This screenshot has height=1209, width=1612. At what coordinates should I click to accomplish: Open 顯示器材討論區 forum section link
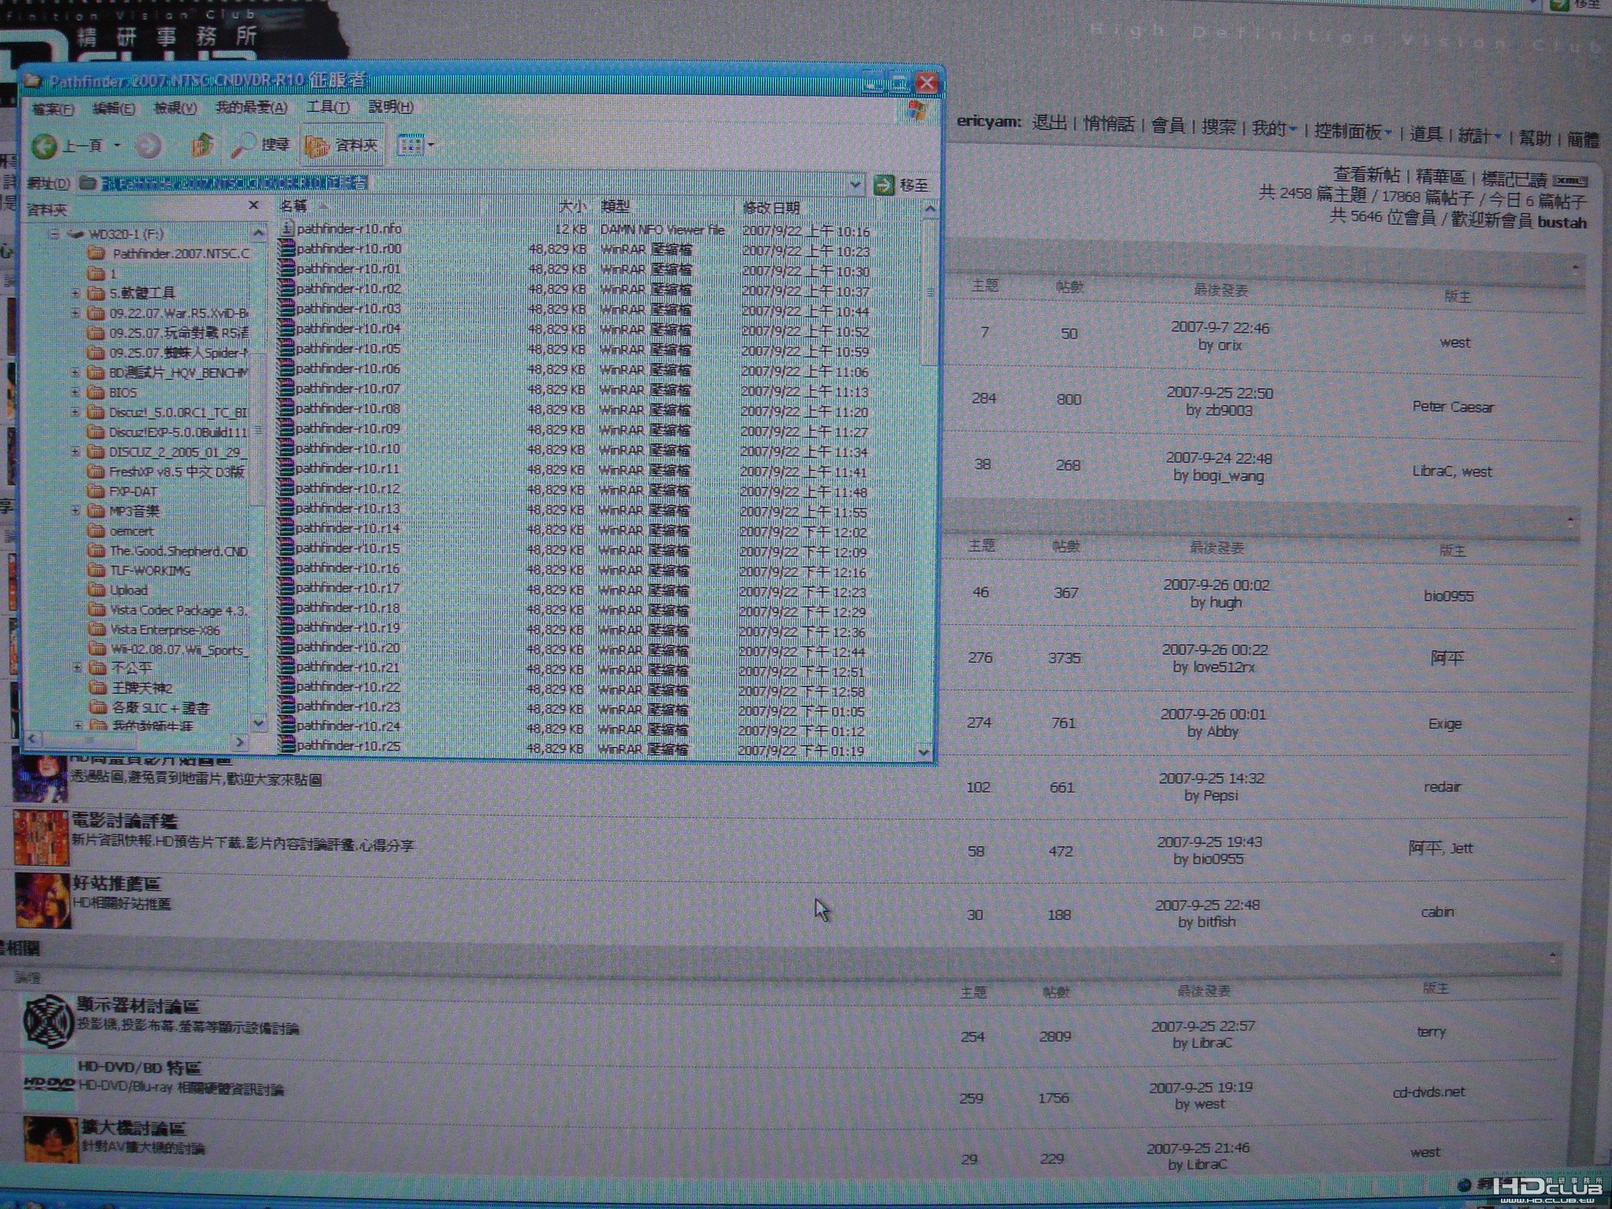pyautogui.click(x=139, y=1005)
